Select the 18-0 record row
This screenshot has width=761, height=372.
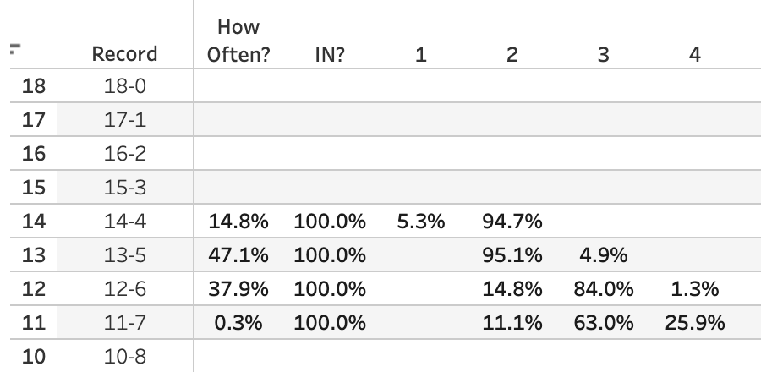pos(125,86)
